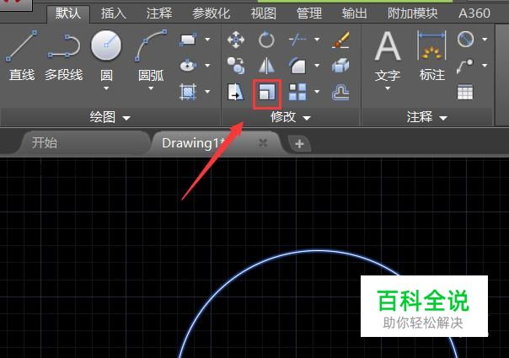Open dropdown beside Leader tool
Image resolution: width=509 pixels, height=358 pixels.
pyautogui.click(x=485, y=65)
